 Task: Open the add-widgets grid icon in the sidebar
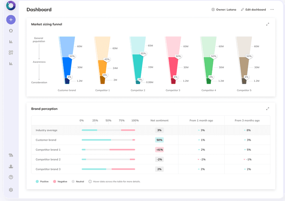11,53
